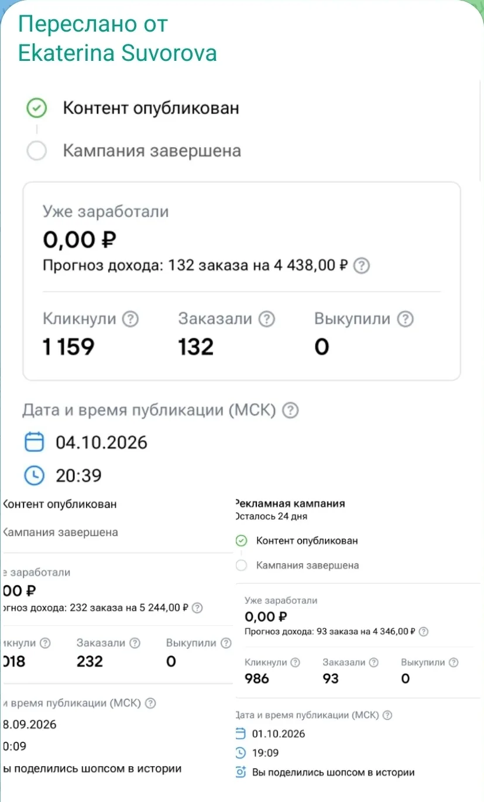Select orders value '93'
This screenshot has height=802, width=484.
(x=331, y=678)
